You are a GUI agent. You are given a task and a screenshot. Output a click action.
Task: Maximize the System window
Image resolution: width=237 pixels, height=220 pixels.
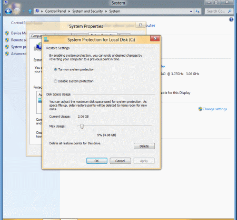tap(216, 2)
